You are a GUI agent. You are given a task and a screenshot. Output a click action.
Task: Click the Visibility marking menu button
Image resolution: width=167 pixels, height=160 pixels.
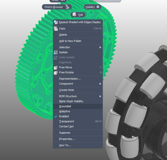92,7
